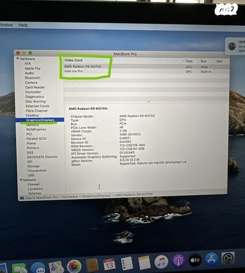Click the Device ID value 0x6821
The height and width of the screenshot is (273, 245).
[125, 138]
